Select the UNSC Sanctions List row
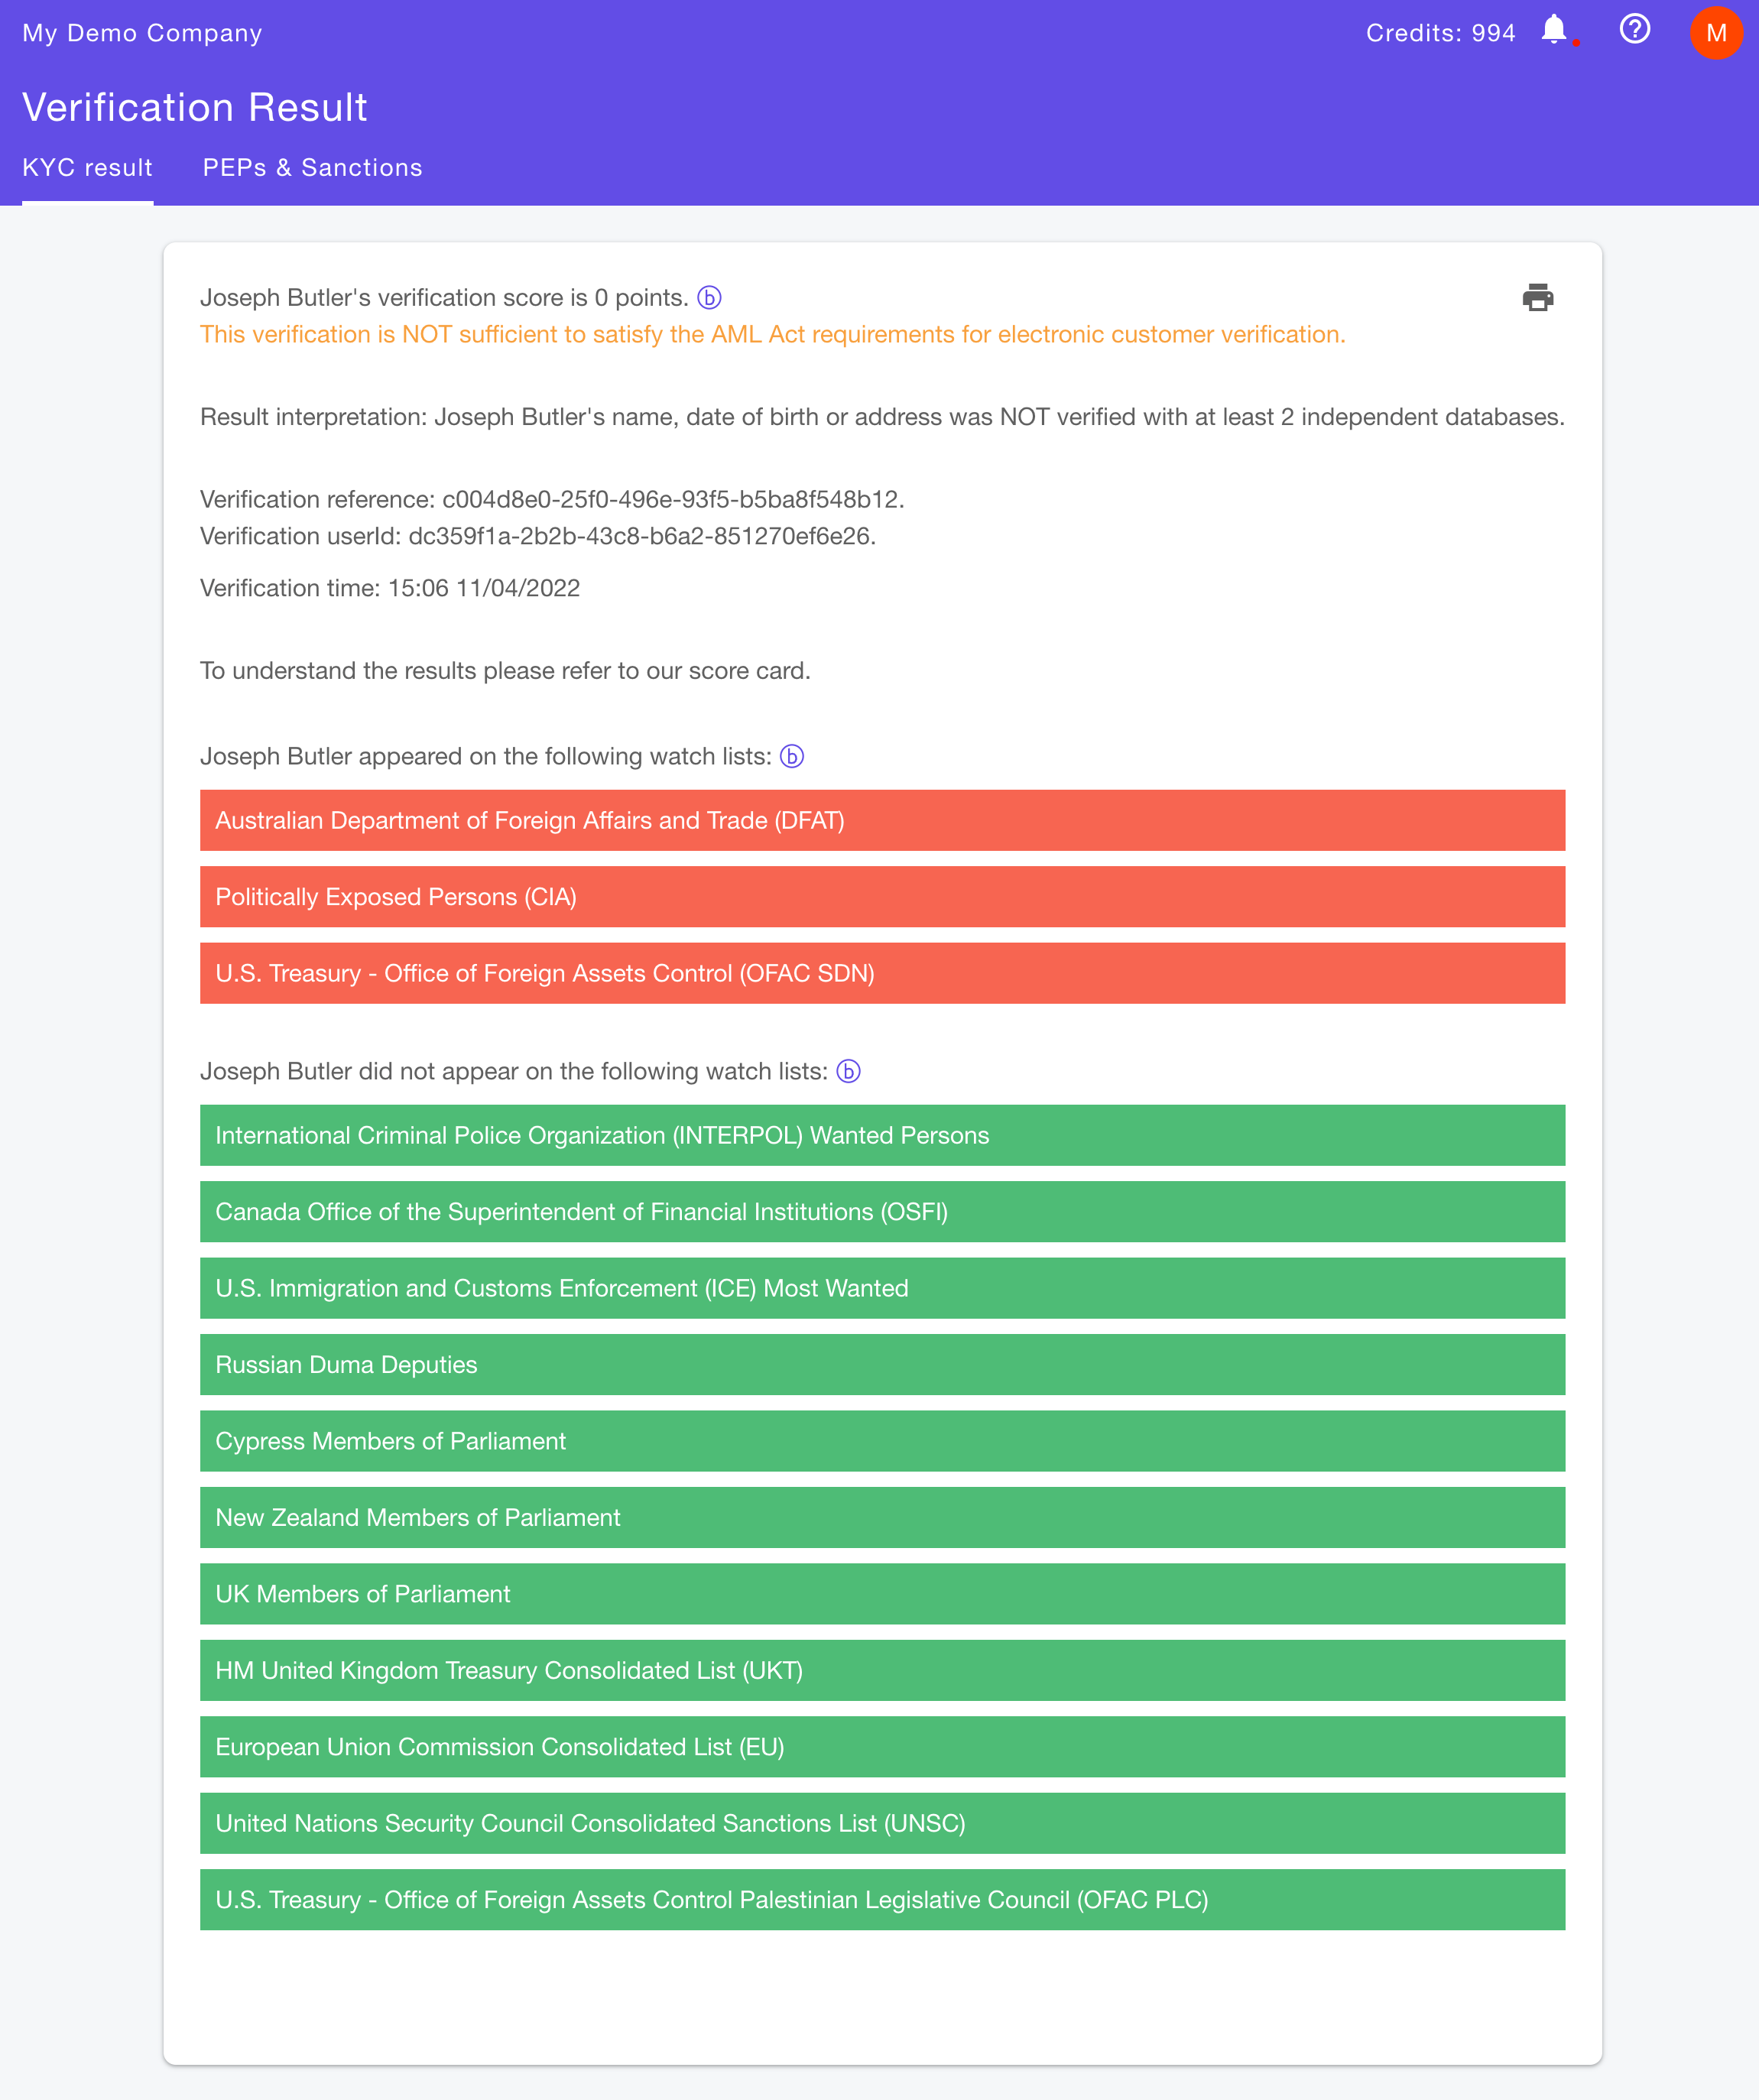 pyautogui.click(x=882, y=1824)
